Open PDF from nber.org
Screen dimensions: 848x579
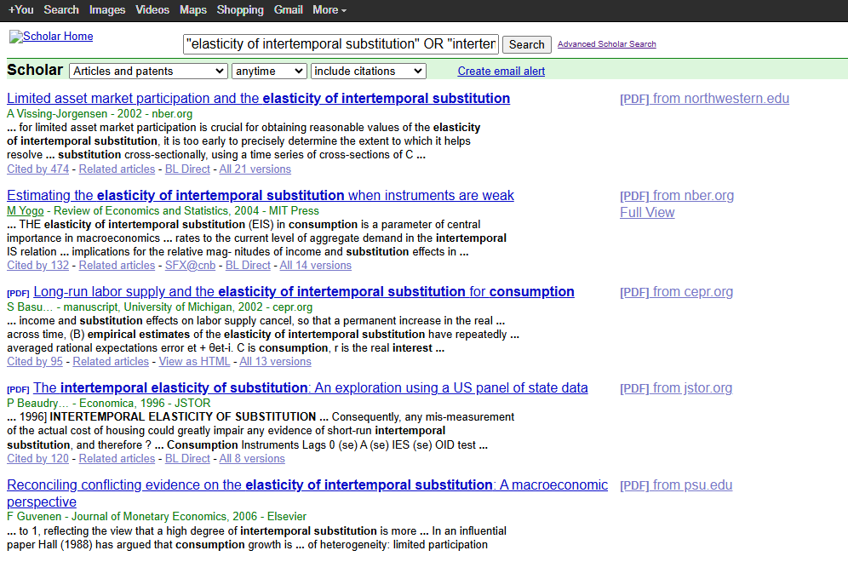[x=677, y=195]
